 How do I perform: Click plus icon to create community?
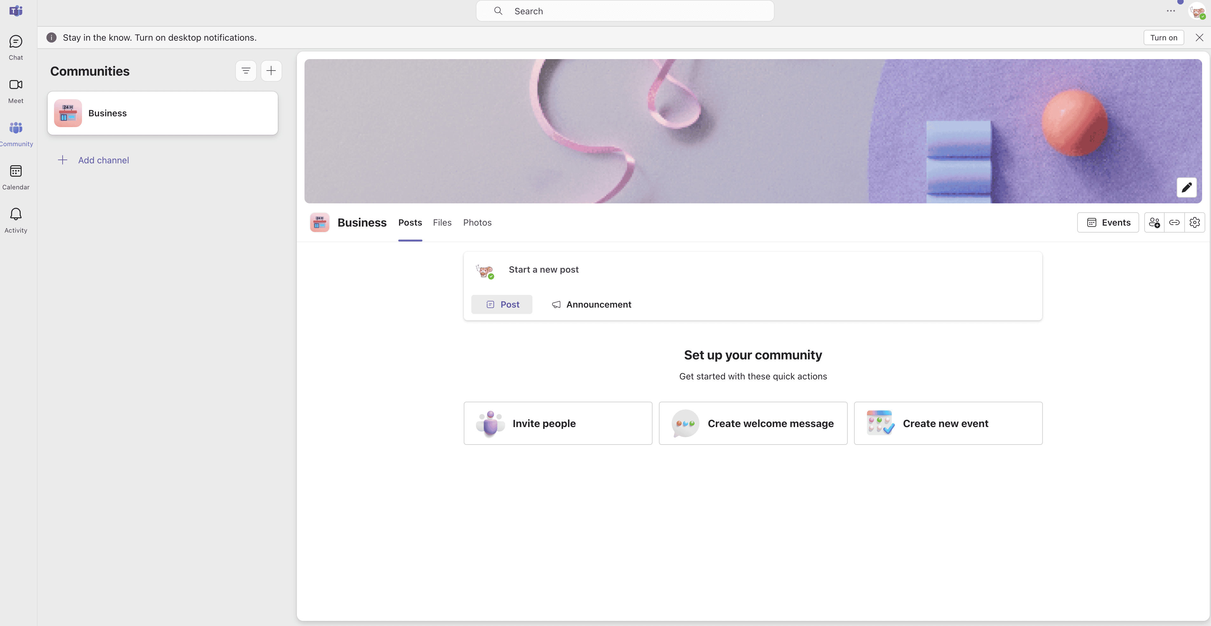271,71
